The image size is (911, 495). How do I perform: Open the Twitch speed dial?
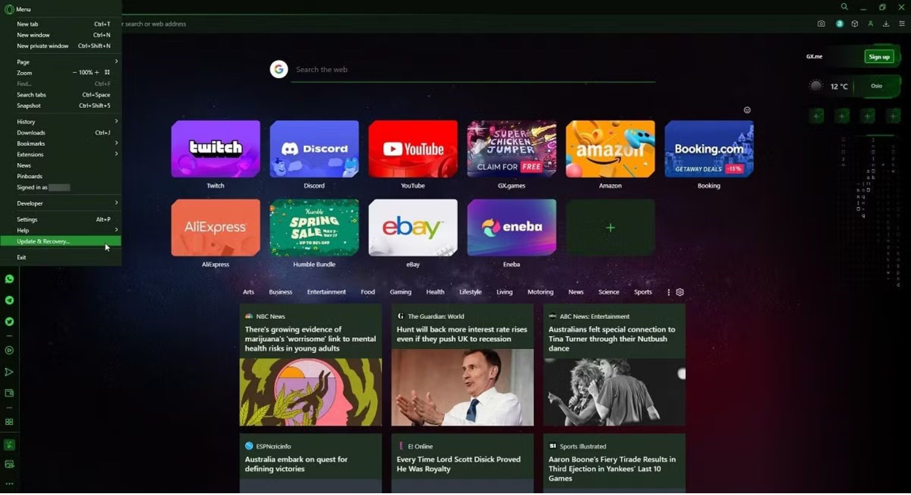(x=215, y=149)
